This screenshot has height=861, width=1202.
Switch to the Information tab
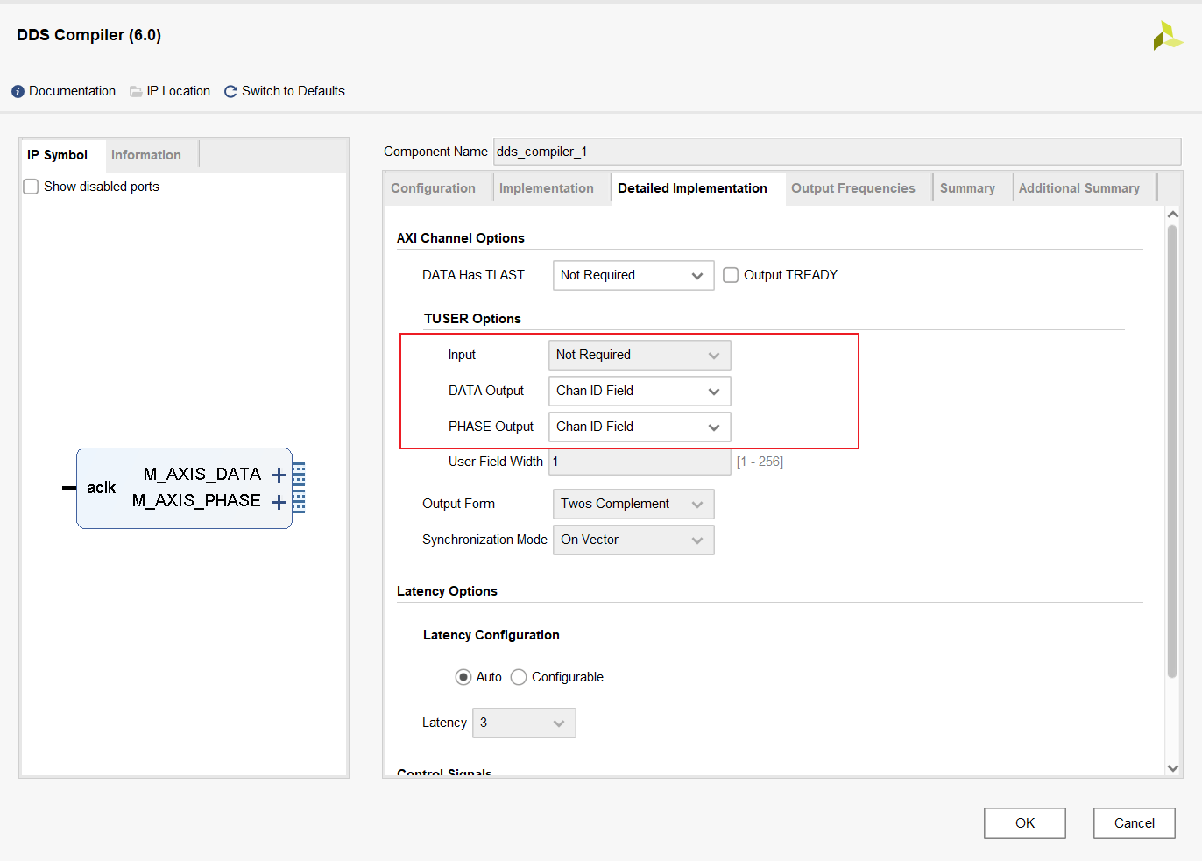tap(146, 155)
